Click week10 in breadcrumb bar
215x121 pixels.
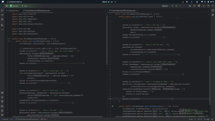click(5, 119)
